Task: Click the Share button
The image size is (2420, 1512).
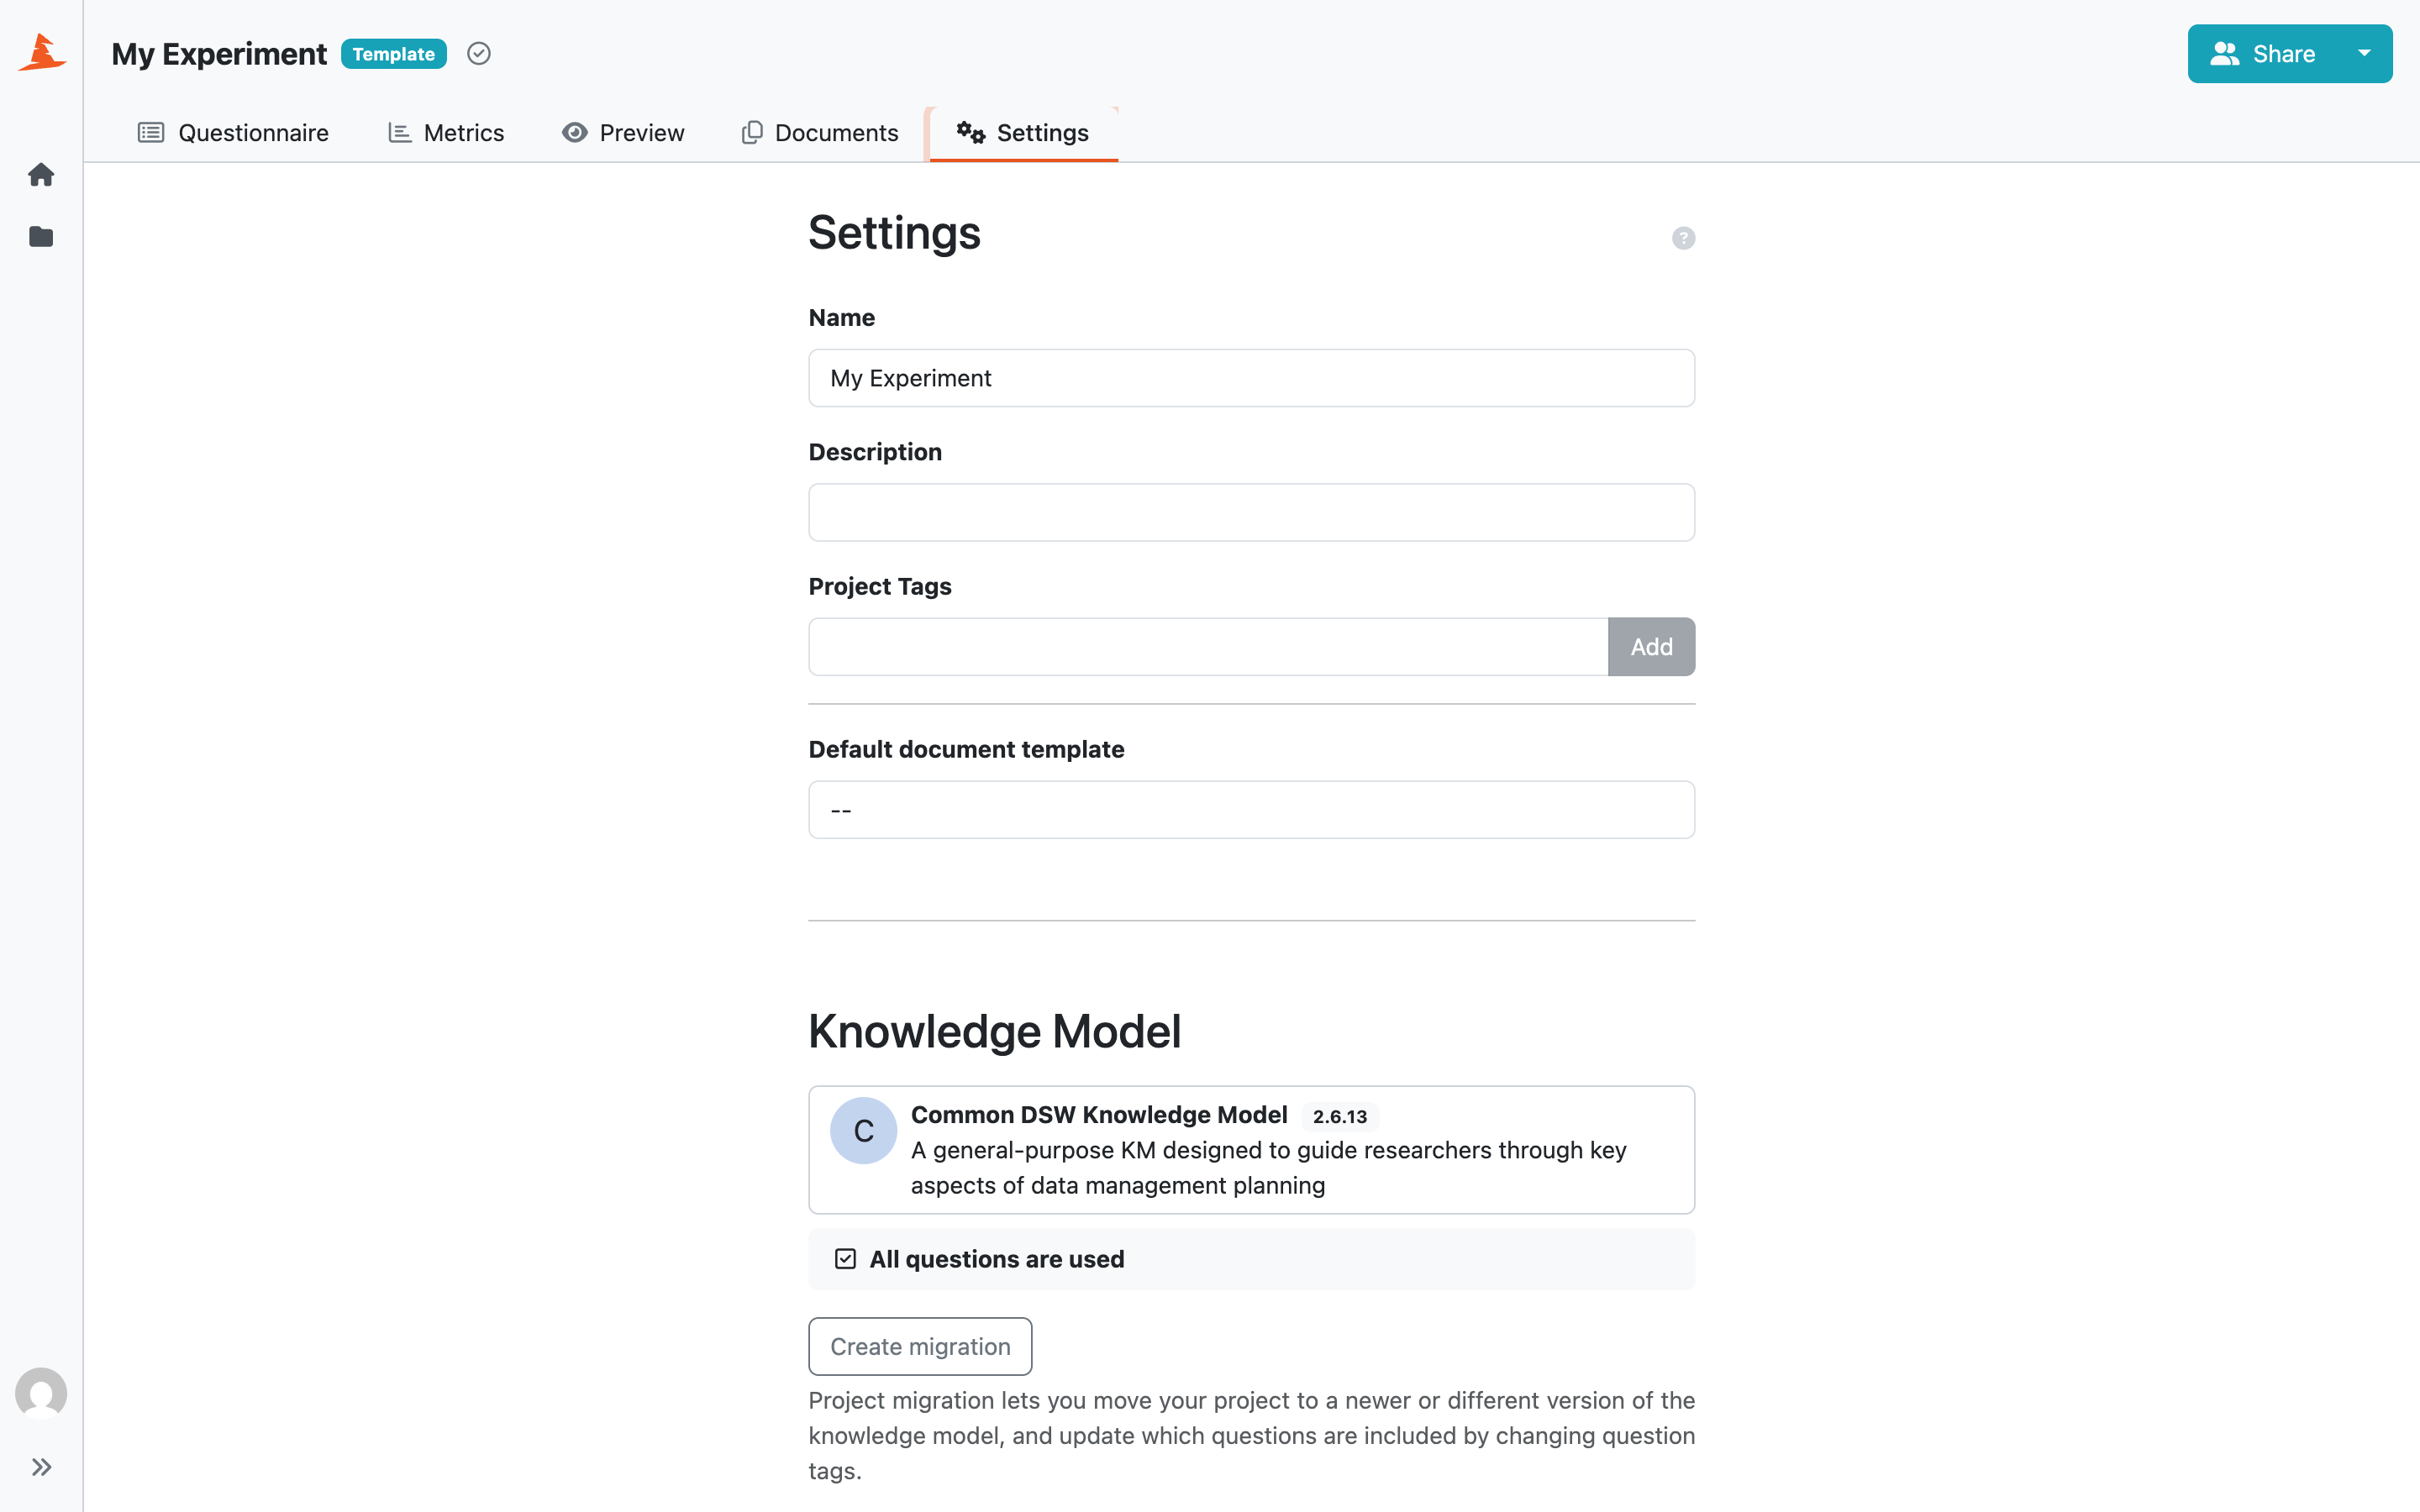Action: pyautogui.click(x=2262, y=54)
